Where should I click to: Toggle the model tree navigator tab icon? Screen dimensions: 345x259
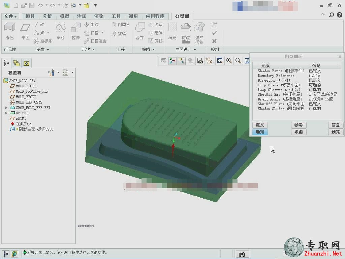6,63
